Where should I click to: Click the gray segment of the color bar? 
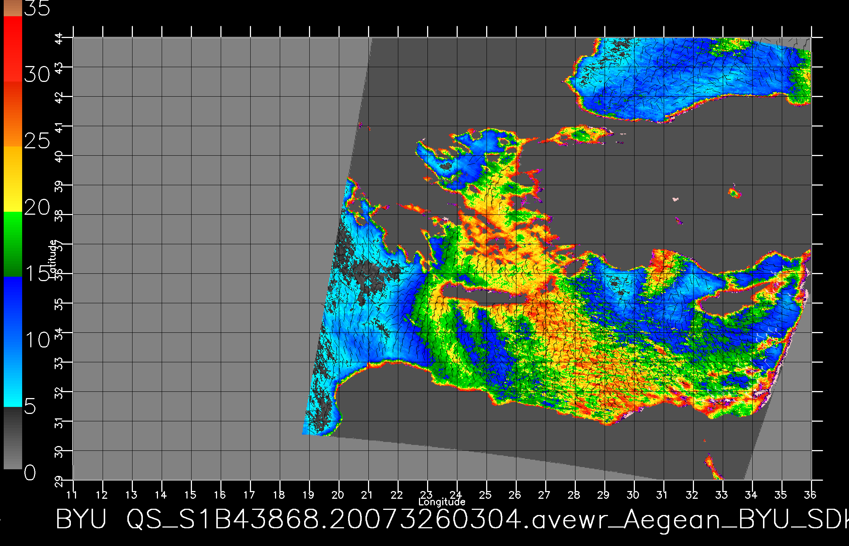13,438
